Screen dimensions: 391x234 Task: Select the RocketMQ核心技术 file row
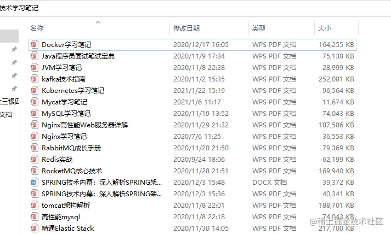[192, 171]
